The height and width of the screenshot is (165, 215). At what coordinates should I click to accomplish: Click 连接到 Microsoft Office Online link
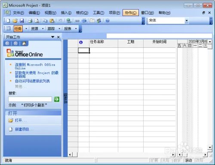coord(35,66)
